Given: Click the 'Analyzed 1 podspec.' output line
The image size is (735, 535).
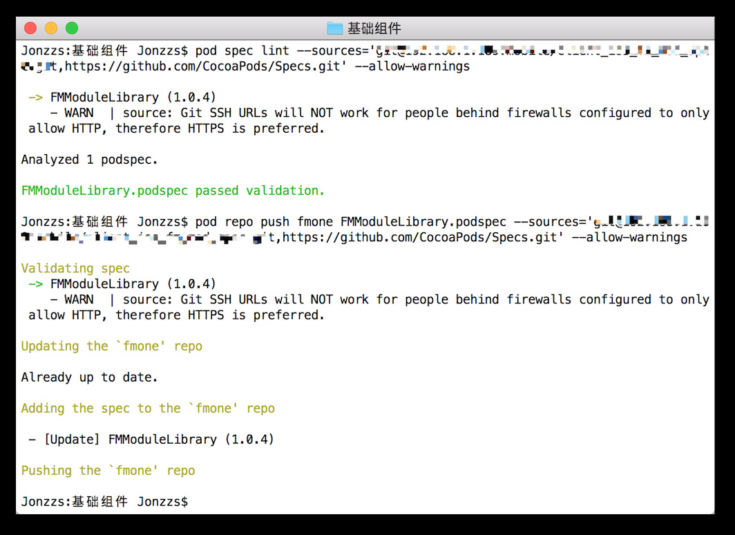Looking at the screenshot, I should click(x=90, y=160).
